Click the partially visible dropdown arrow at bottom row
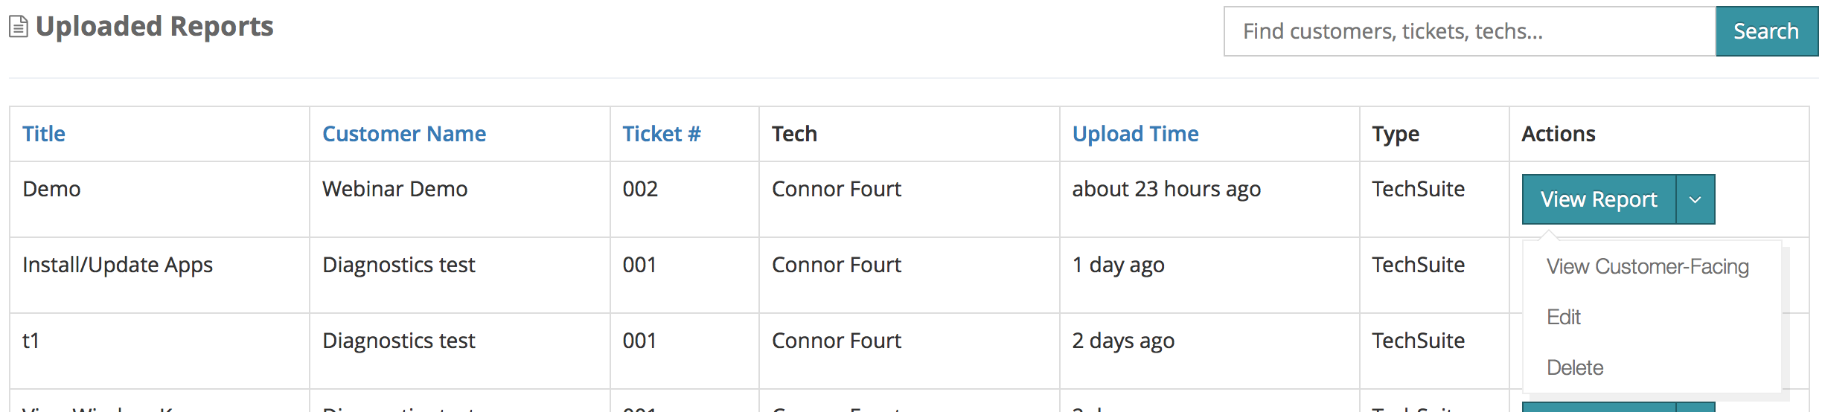 point(1695,407)
